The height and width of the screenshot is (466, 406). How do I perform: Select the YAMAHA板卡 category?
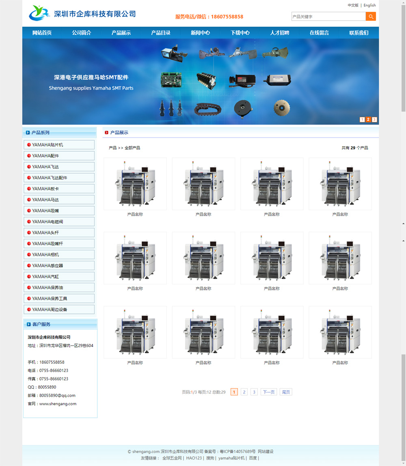(59, 189)
